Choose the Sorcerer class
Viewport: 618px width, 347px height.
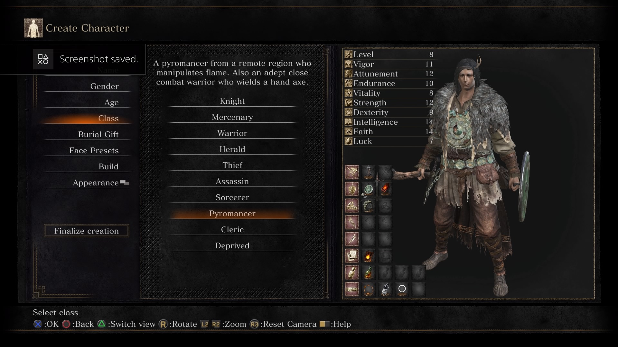pos(232,198)
